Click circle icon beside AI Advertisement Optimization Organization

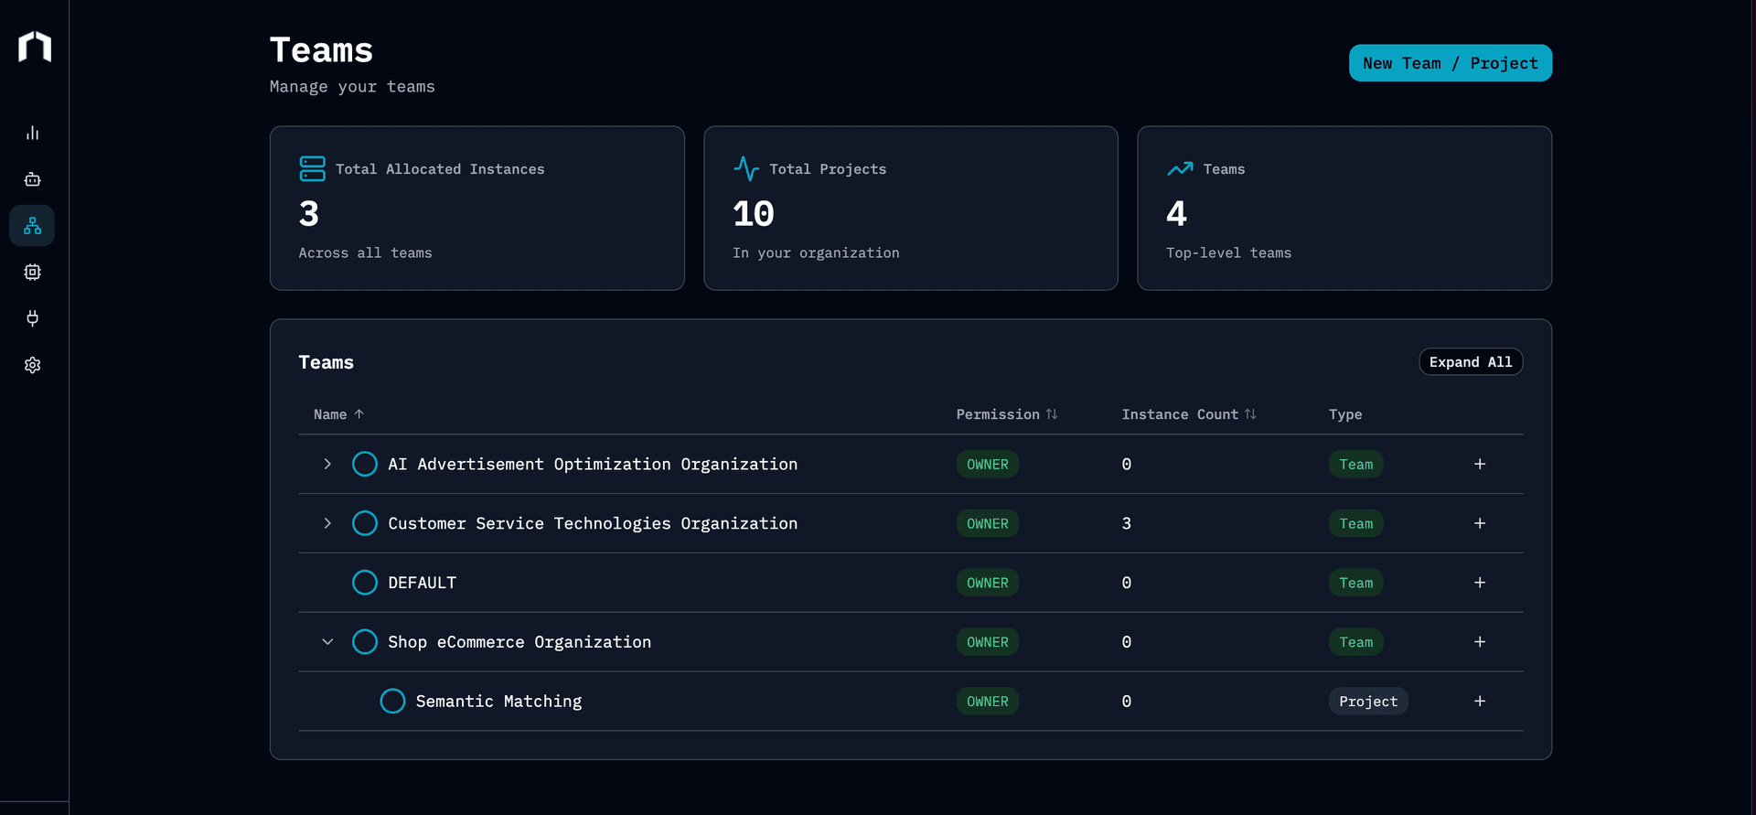365,464
